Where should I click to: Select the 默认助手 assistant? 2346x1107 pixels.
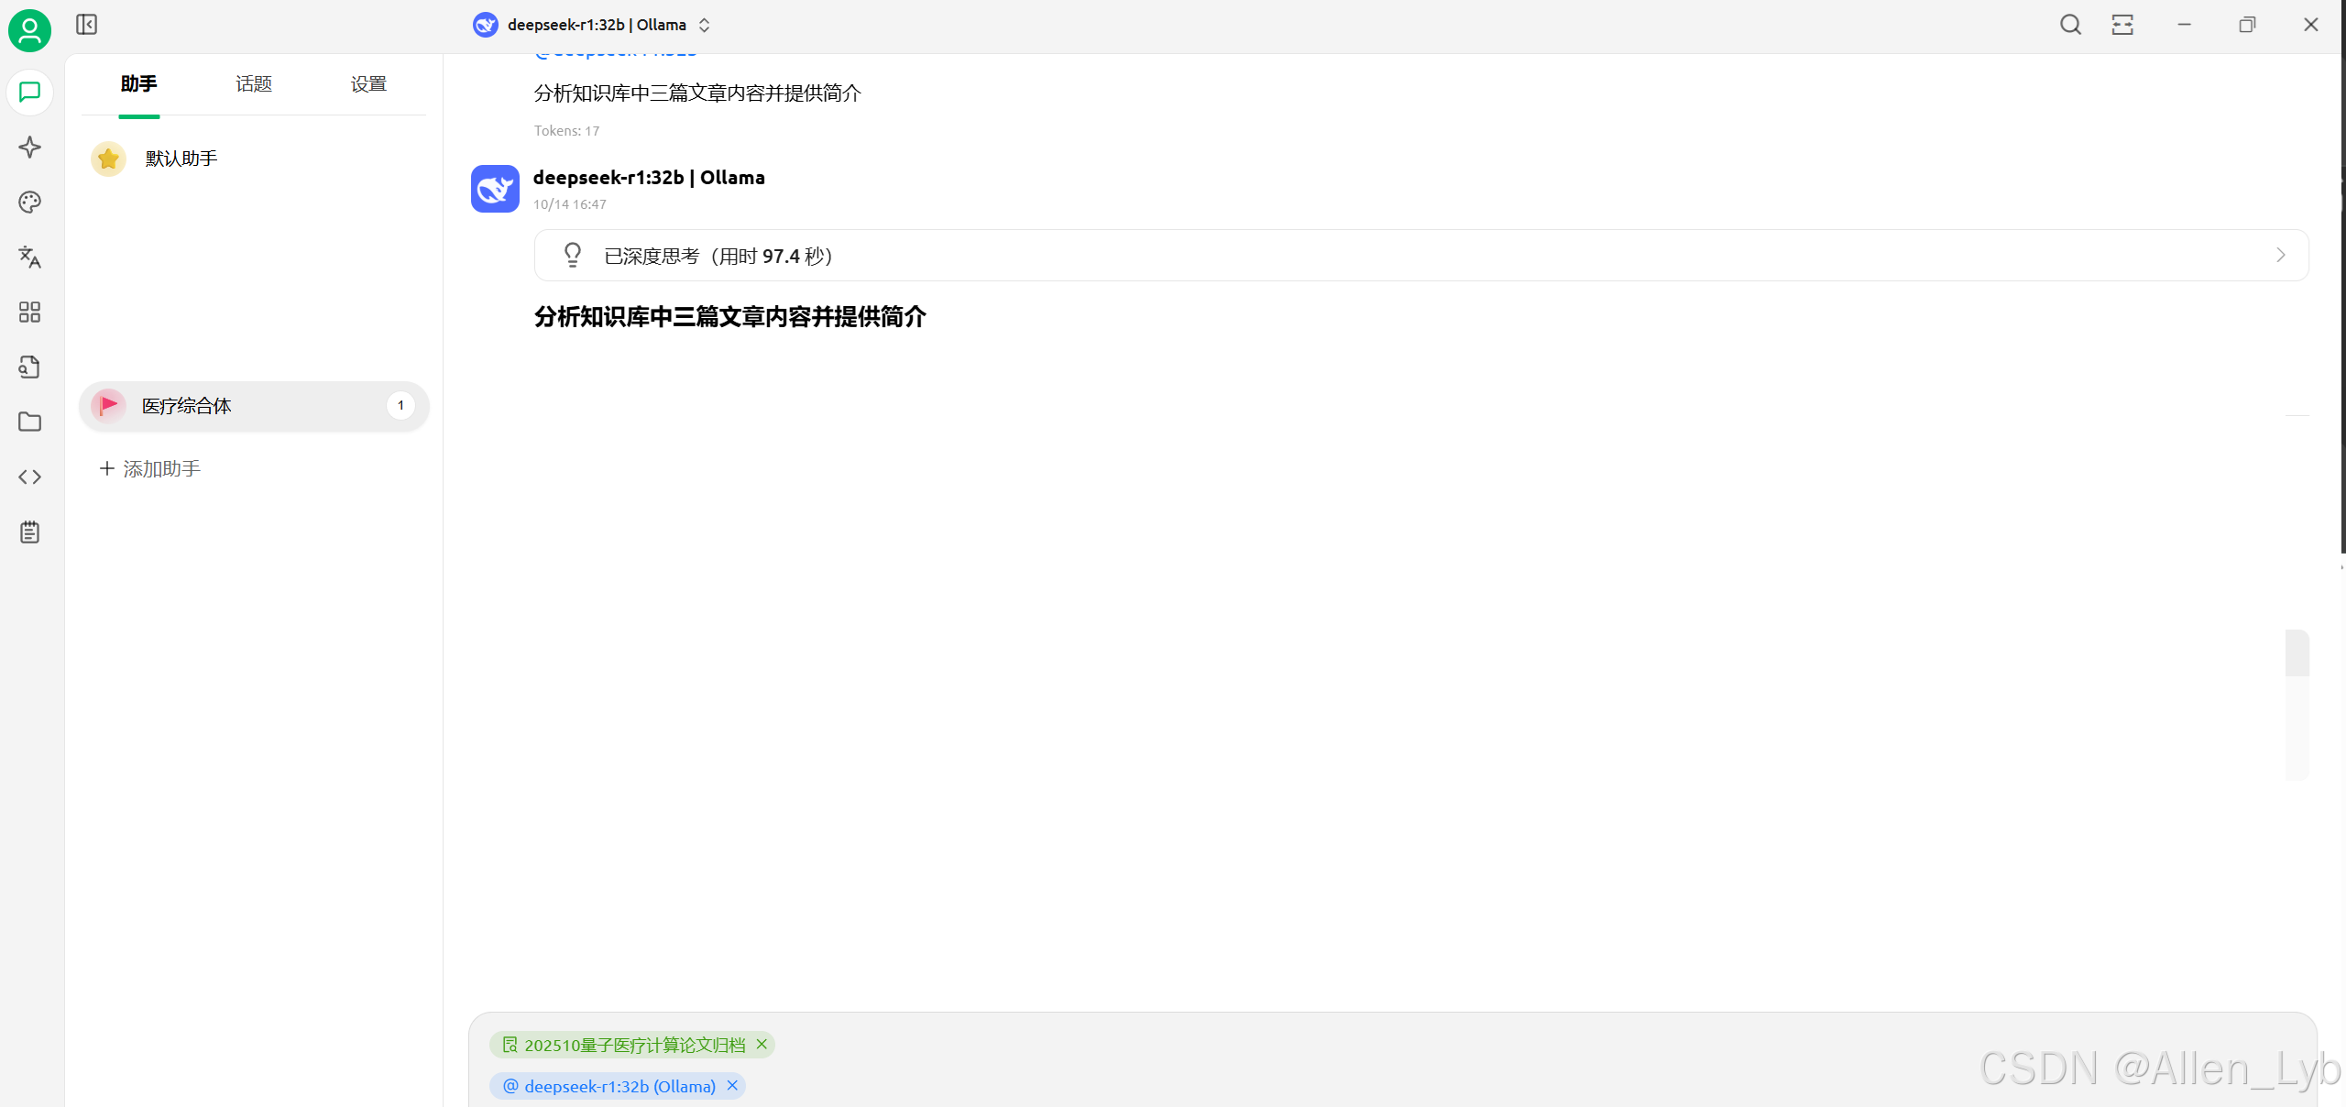tap(181, 159)
